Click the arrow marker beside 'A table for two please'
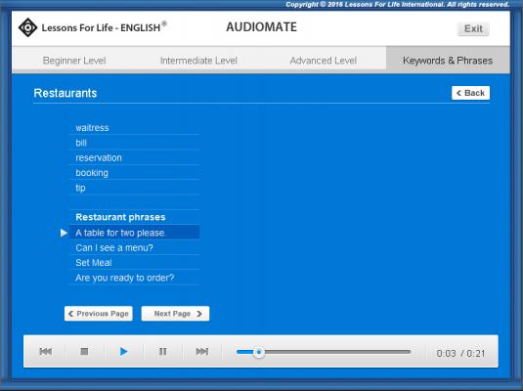The width and height of the screenshot is (523, 391). (x=65, y=233)
